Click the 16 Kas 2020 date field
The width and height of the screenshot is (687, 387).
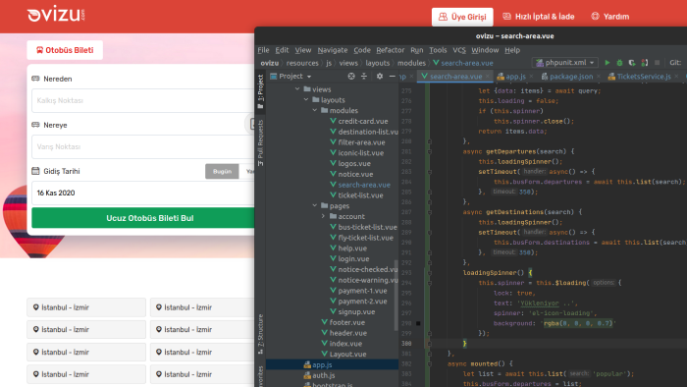(143, 193)
